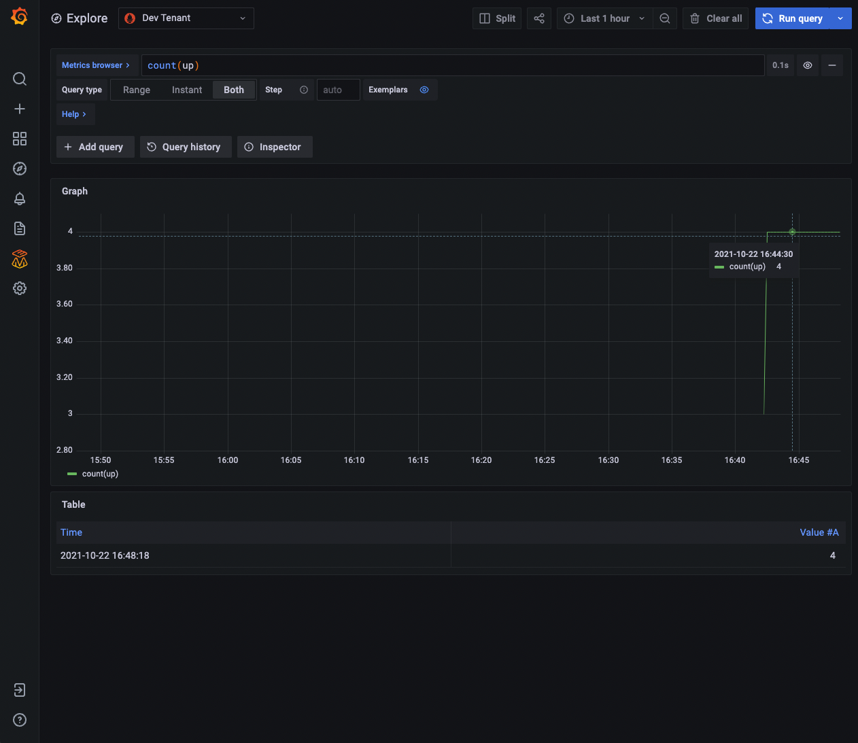Click the count(up) legend color swatch

click(71, 473)
